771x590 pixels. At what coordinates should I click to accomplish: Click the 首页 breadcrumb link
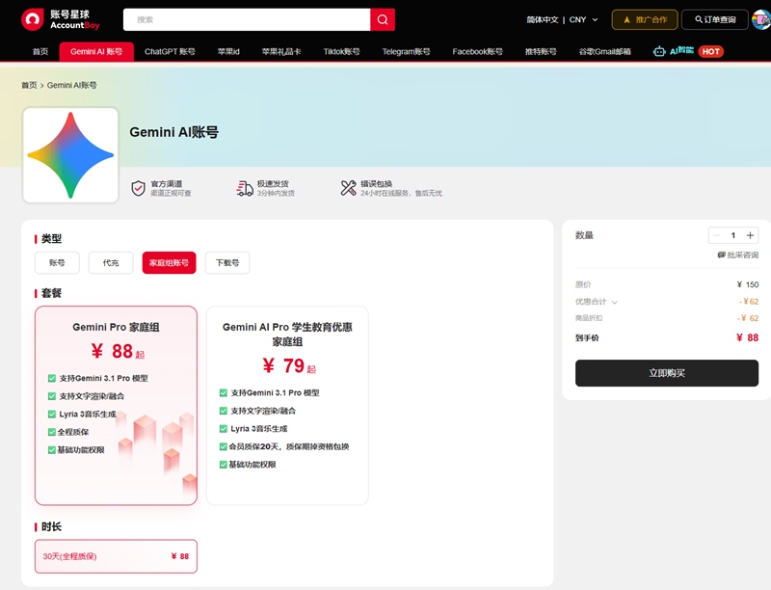29,85
